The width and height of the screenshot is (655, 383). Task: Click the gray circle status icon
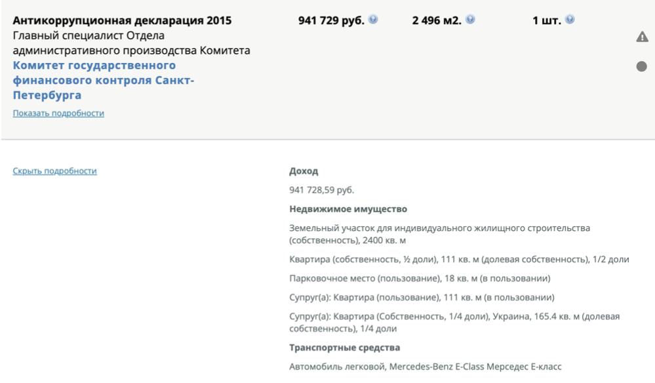coord(642,66)
